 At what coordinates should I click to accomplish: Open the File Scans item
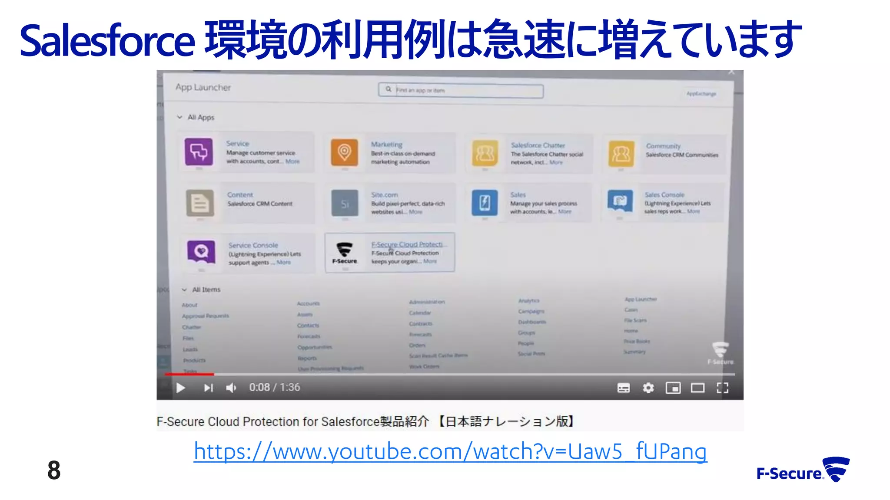click(x=635, y=320)
